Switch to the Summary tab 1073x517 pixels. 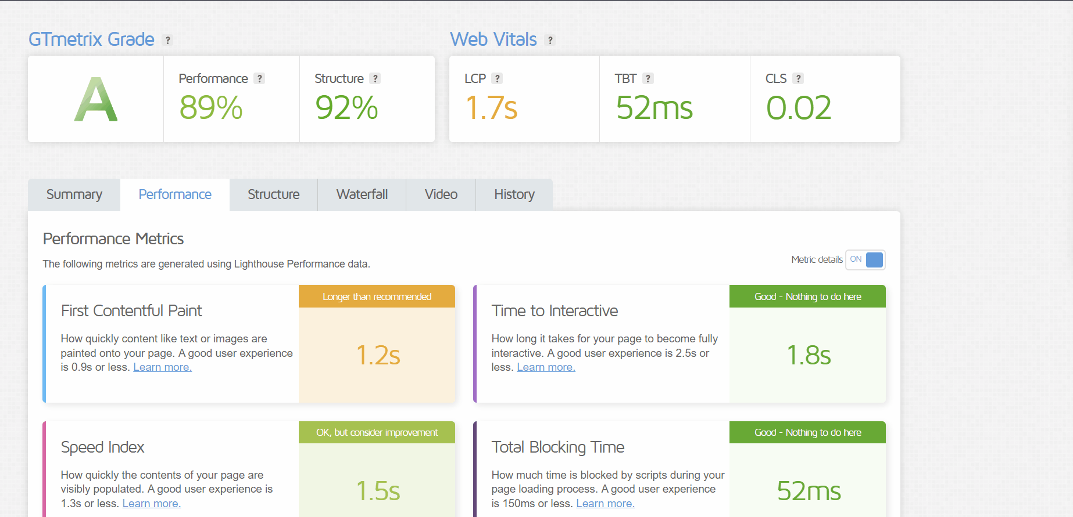click(x=74, y=195)
